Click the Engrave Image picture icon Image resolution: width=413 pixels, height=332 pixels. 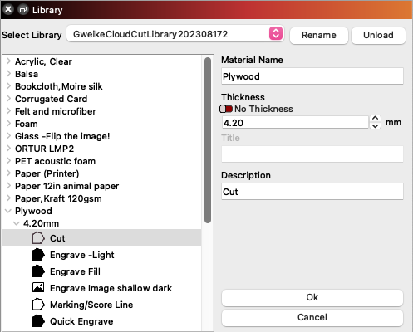click(x=38, y=287)
